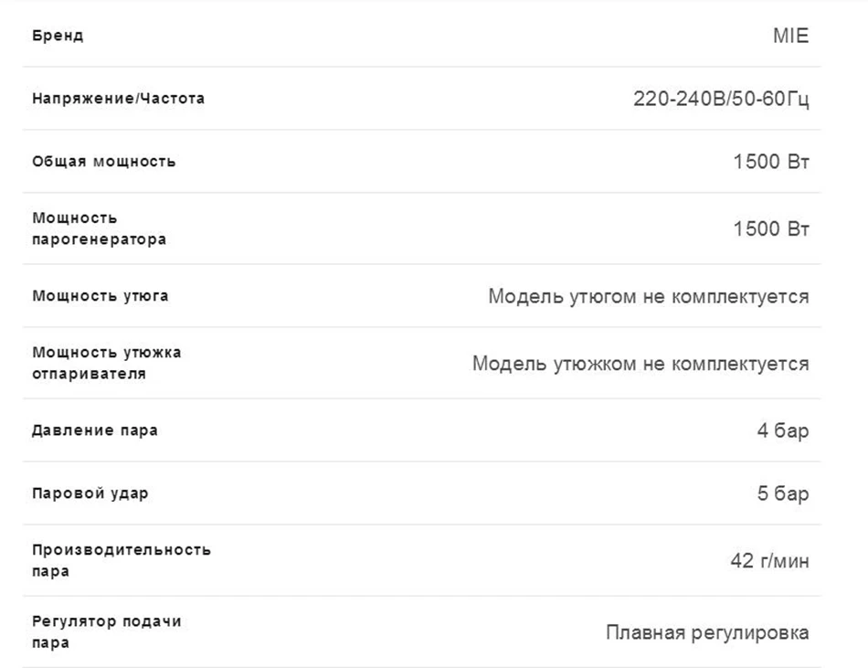Select the 42 г/мин value
The width and height of the screenshot is (868, 668).
point(769,561)
